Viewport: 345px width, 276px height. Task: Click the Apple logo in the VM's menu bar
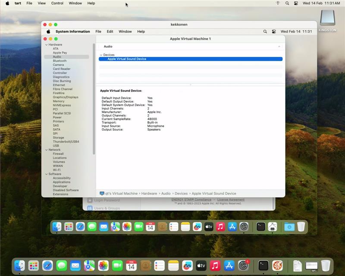(48, 31)
